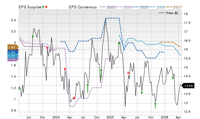Click green dashed surprise arrow near November 2025 low
This screenshot has width=200, height=119.
click(155, 106)
